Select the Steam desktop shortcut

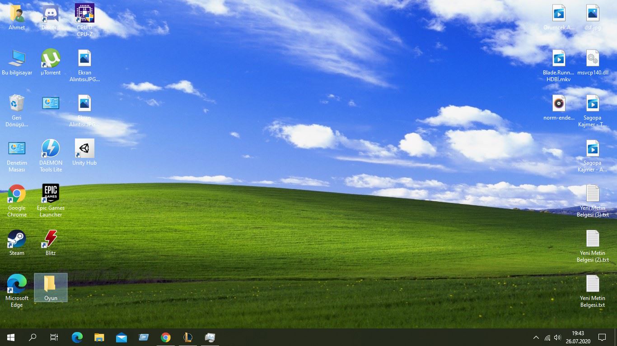(17, 243)
